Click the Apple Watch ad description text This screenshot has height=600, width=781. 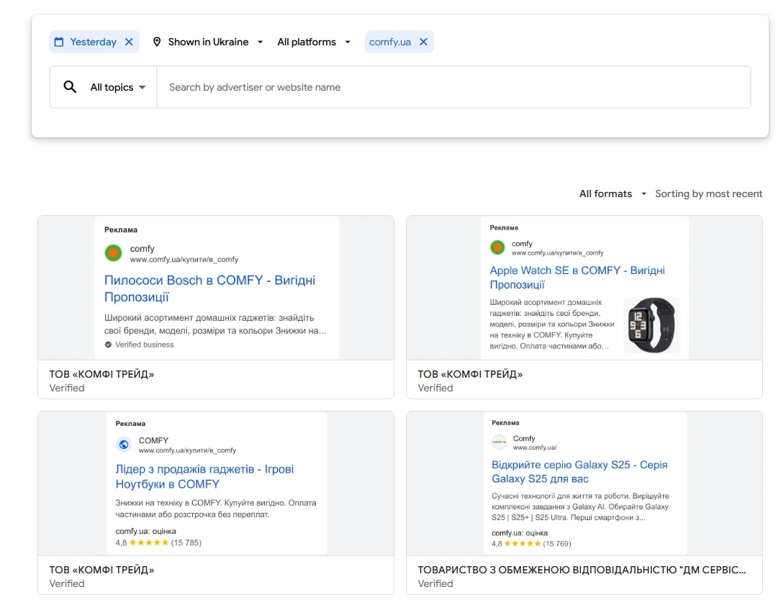coord(552,324)
